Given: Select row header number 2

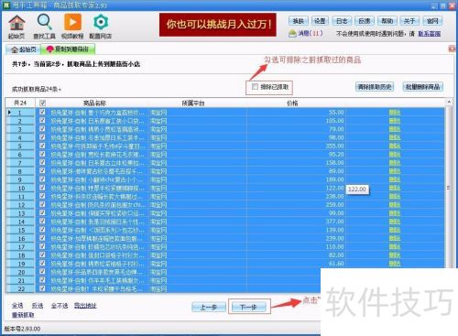Looking at the screenshot, I should pos(20,121).
